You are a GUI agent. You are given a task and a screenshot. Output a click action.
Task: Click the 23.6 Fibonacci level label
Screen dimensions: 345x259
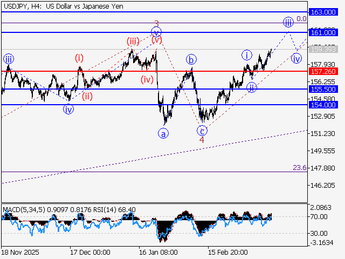tap(299, 168)
